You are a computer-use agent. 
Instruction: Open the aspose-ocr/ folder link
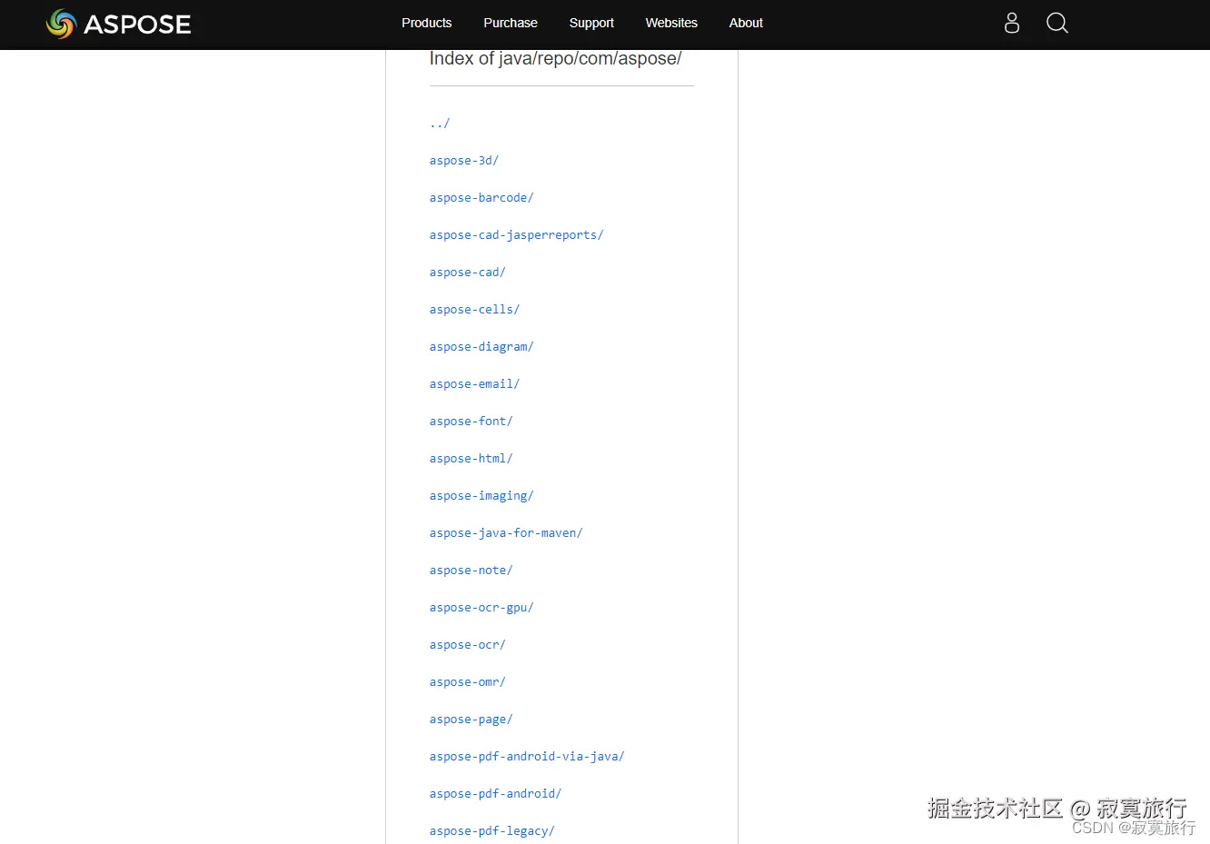(x=468, y=645)
